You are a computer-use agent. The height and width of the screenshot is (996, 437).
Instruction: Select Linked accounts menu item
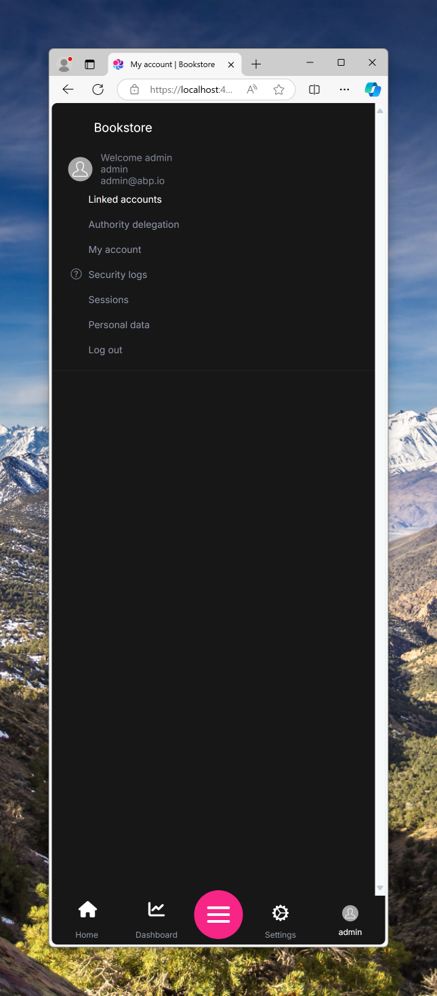(125, 199)
